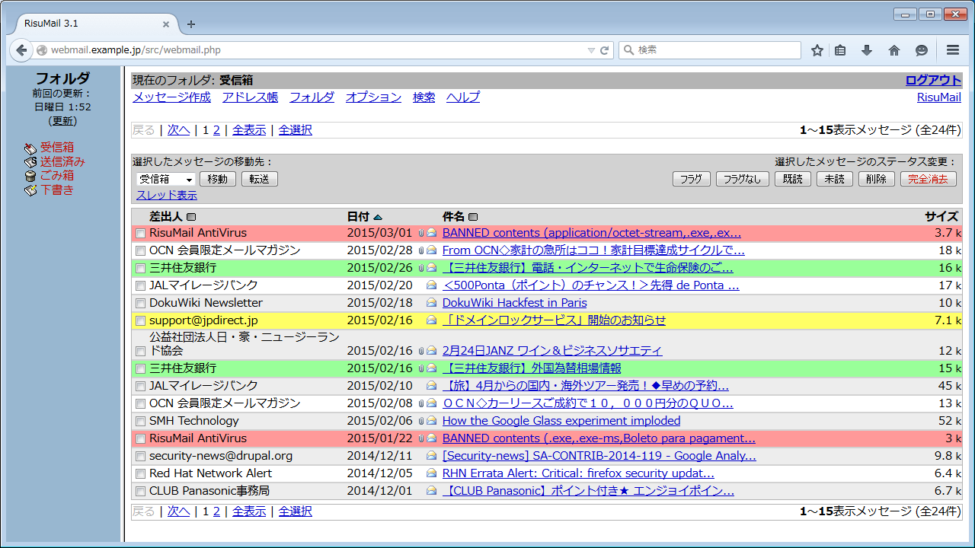
Task: Open メッセージ作成 compose menu
Action: (x=171, y=97)
